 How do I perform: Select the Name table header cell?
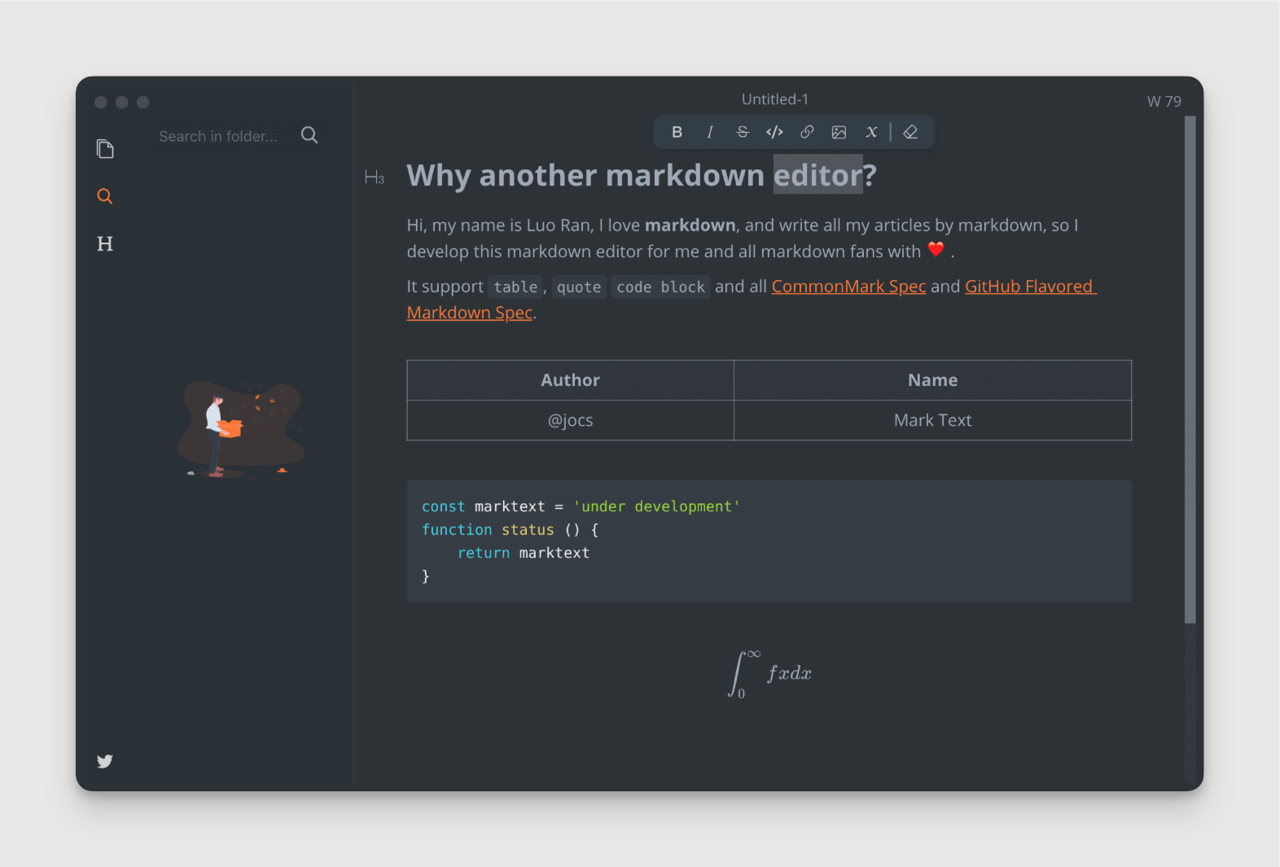point(932,380)
